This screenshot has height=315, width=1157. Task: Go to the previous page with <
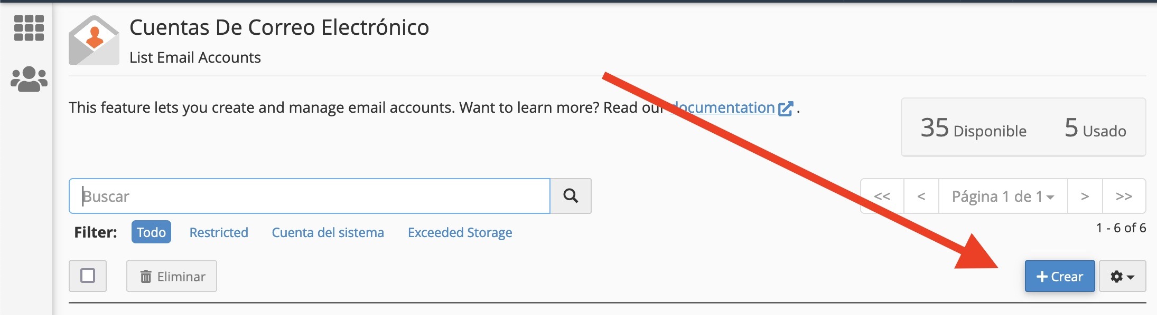[x=921, y=196]
